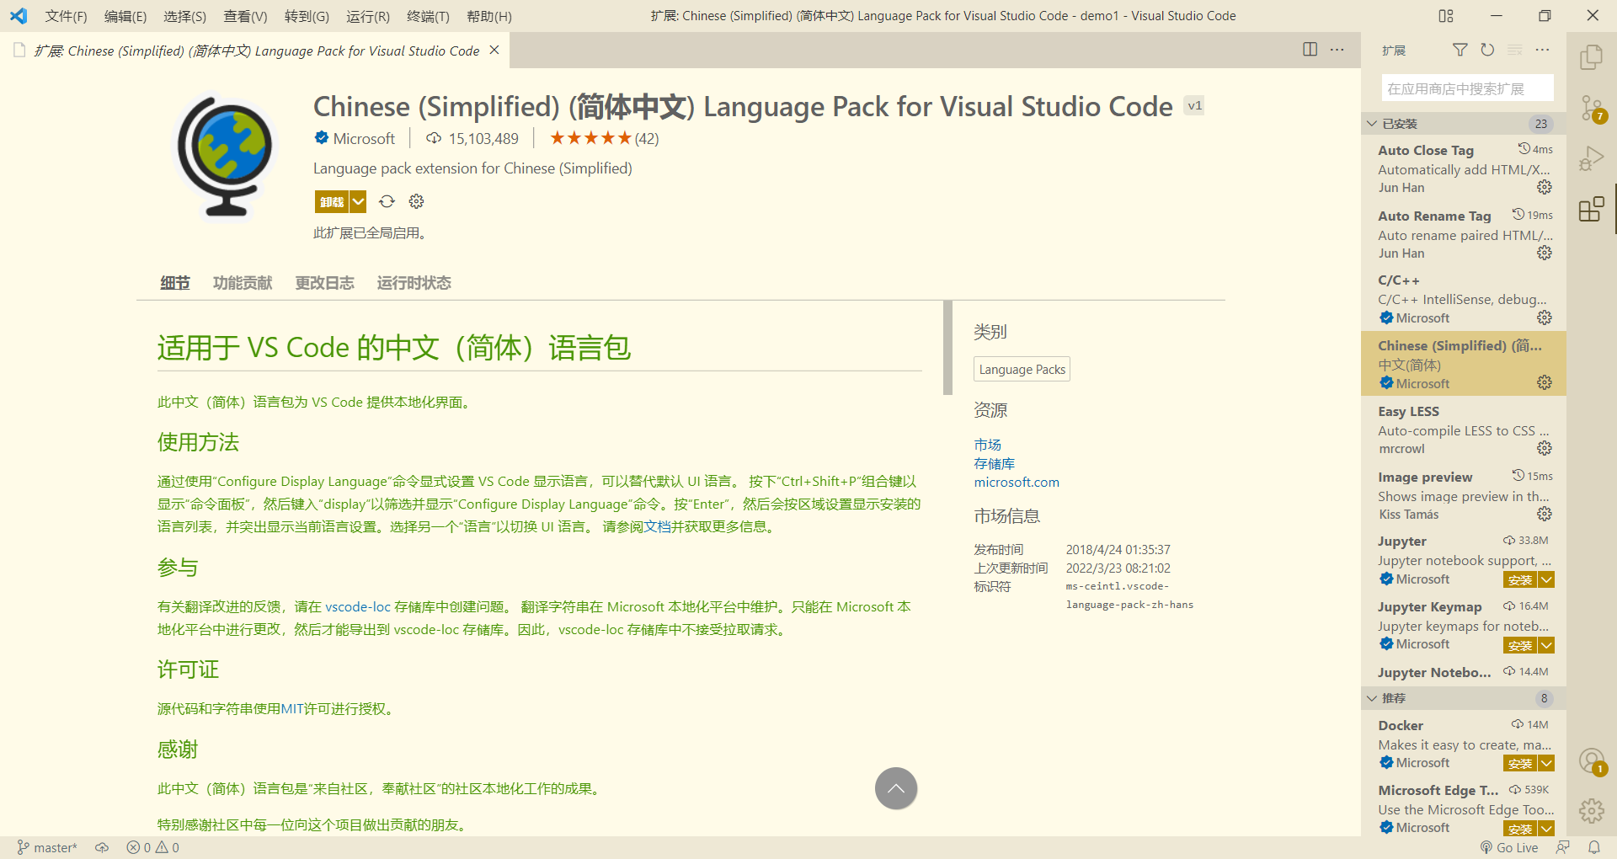Collapse the 已安装 installed section

point(1463,124)
